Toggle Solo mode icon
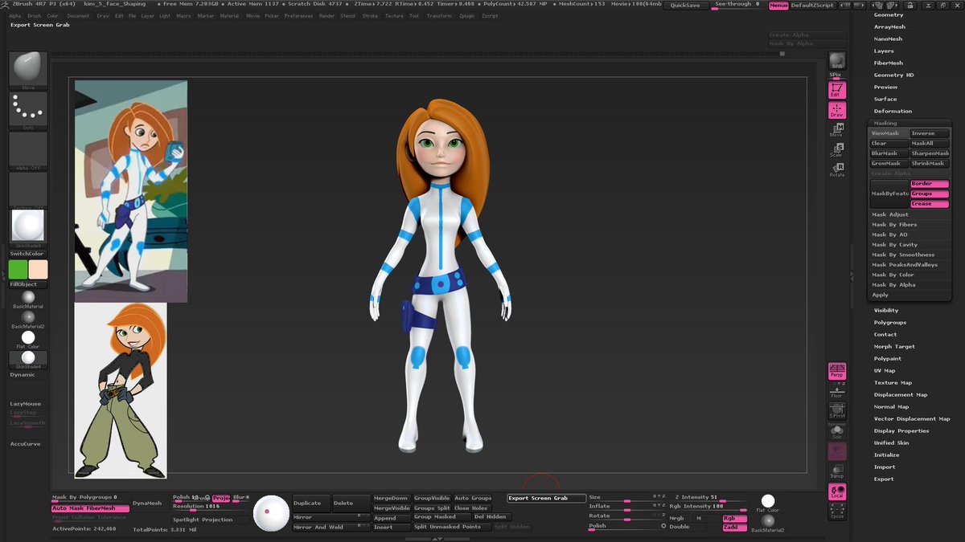Viewport: 965px width, 542px height. coord(837,432)
